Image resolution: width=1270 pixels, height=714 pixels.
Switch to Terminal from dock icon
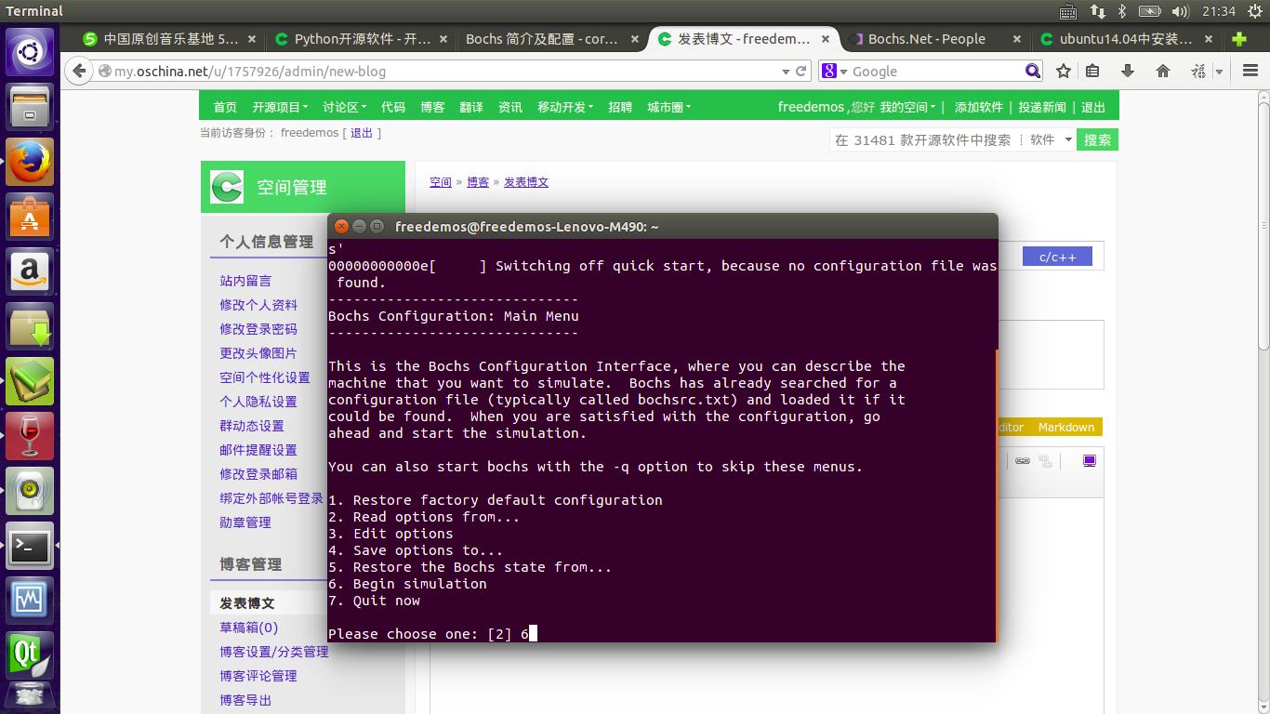tap(30, 546)
